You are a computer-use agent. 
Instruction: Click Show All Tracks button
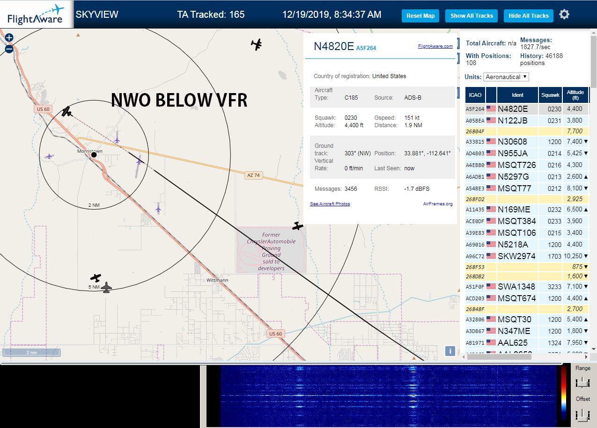point(472,16)
